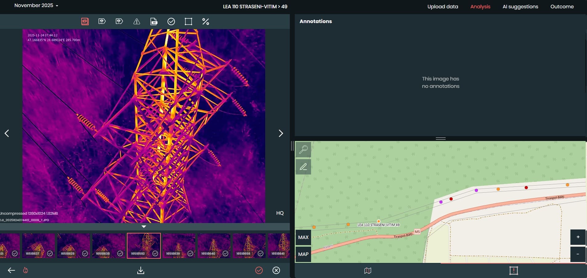Open the November 2025 dropdown
Viewport: 587px width, 278px height.
tap(36, 6)
